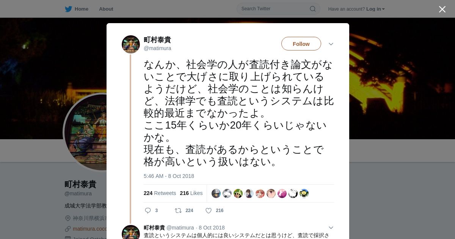Click the reply speech bubble icon

[x=148, y=211]
